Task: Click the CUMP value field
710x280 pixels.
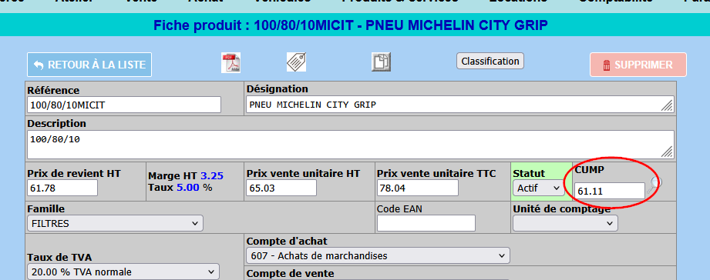Action: click(610, 191)
